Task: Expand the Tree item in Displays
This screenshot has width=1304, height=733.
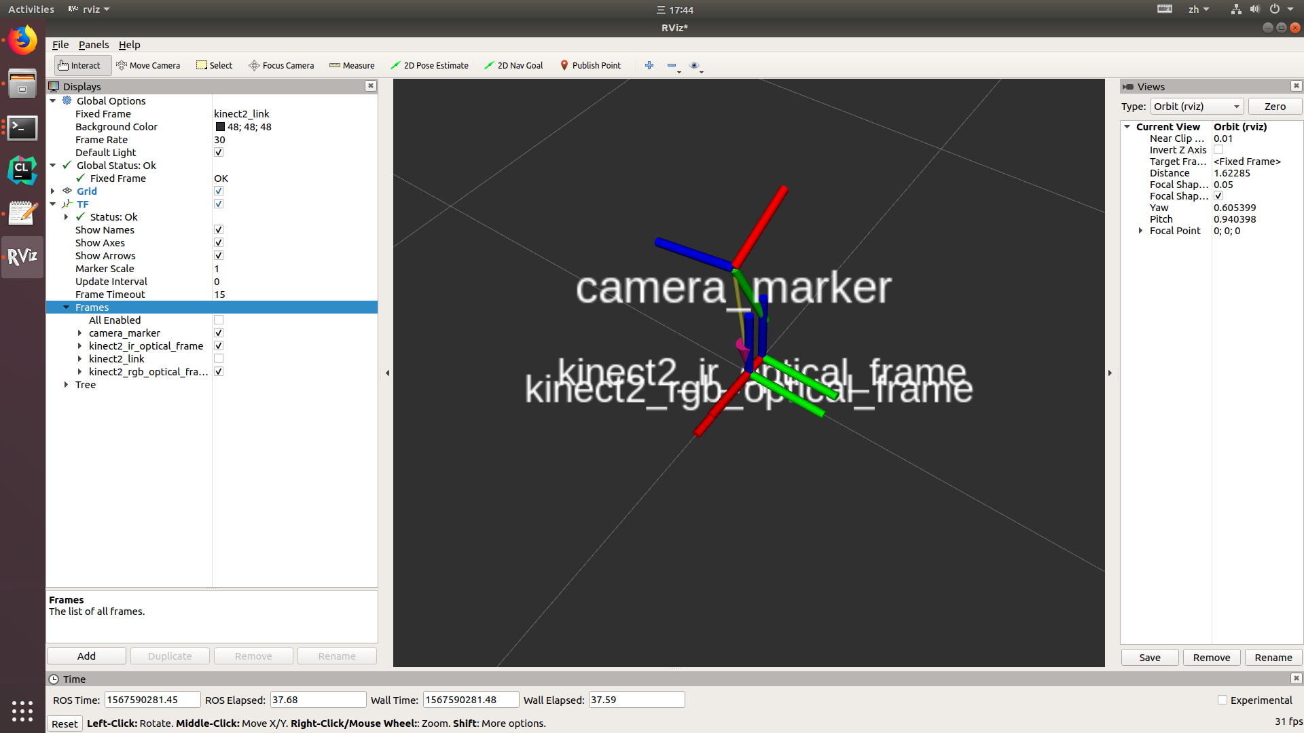Action: click(65, 384)
